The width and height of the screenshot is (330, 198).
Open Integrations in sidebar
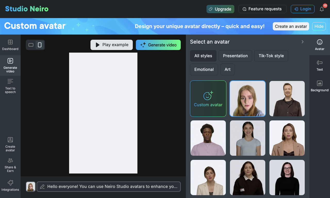(x=10, y=186)
